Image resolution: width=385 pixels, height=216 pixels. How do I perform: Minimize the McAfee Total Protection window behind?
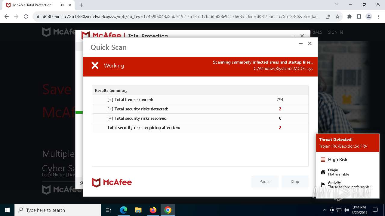point(293,35)
